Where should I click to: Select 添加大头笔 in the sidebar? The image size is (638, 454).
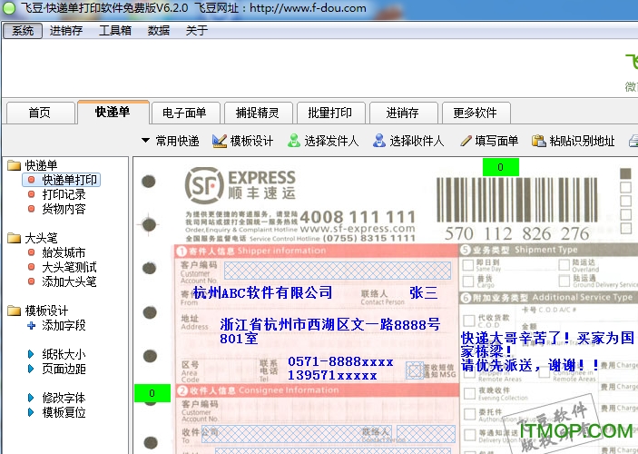coord(69,281)
